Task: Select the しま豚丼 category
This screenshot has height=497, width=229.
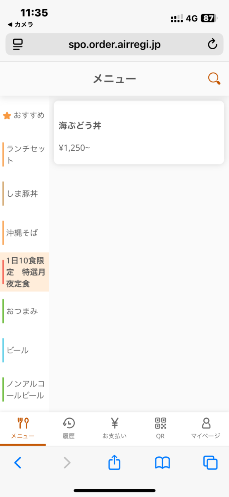Action: coord(24,194)
